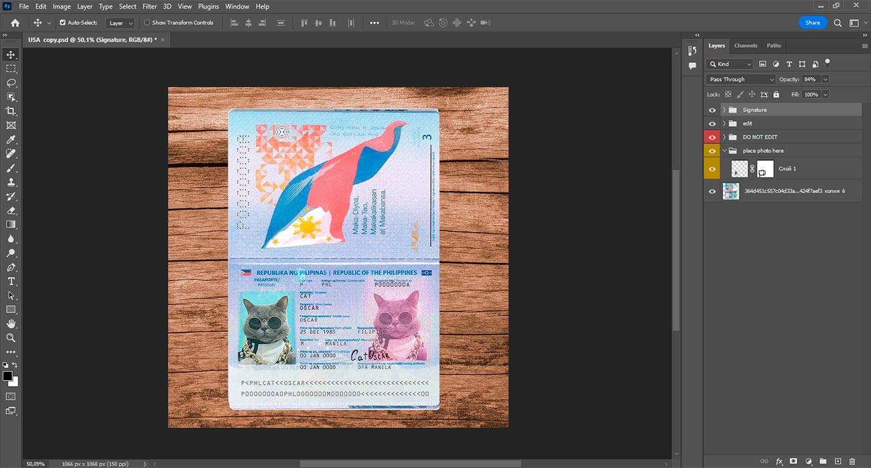
Task: Select the Dodge tool
Action: (x=11, y=253)
